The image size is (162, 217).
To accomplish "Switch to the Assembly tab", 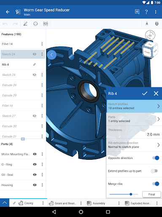I will click(99, 203).
